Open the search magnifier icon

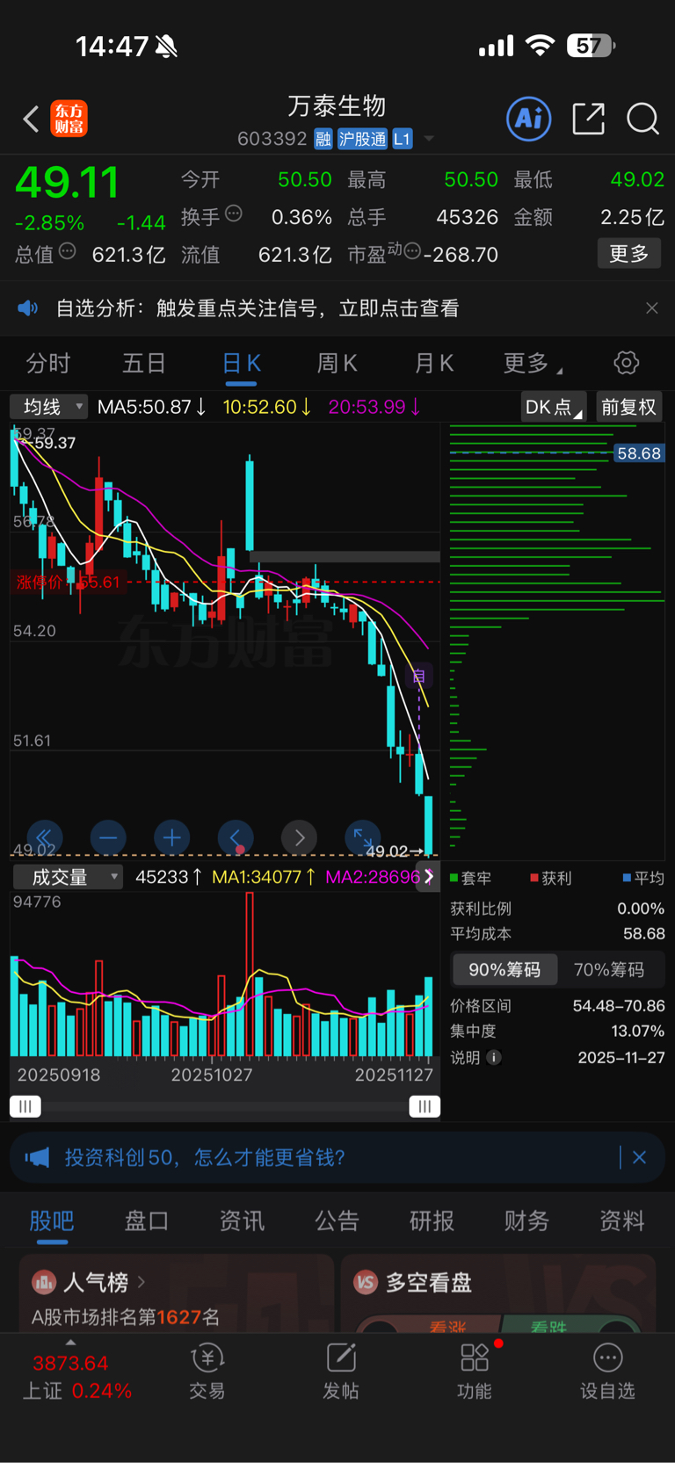642,119
